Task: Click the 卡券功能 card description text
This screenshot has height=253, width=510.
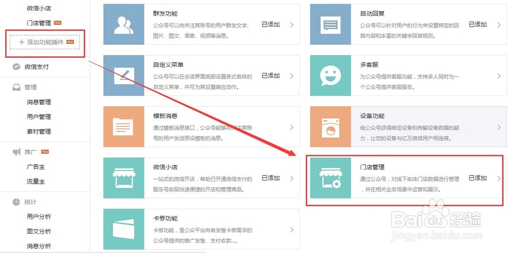Action: tap(202, 236)
